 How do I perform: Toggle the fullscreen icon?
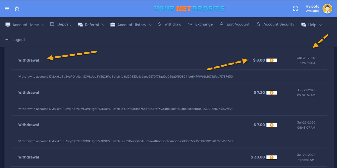(x=295, y=9)
